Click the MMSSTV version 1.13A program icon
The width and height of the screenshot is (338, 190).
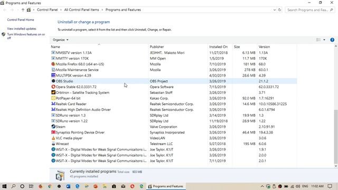[x=53, y=53]
